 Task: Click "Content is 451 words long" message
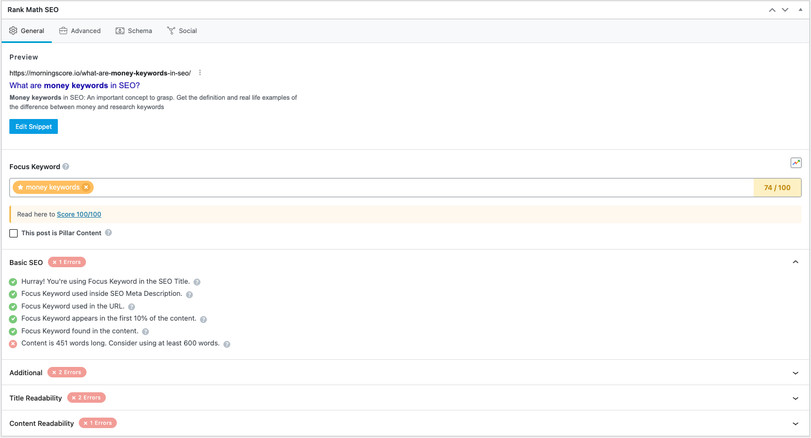(121, 343)
